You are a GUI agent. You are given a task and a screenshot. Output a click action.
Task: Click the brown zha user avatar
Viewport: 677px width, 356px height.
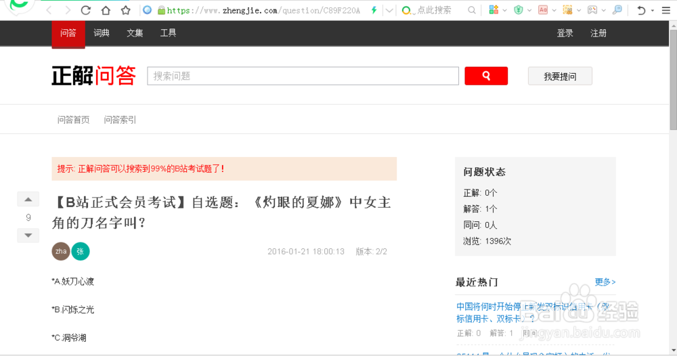click(61, 251)
